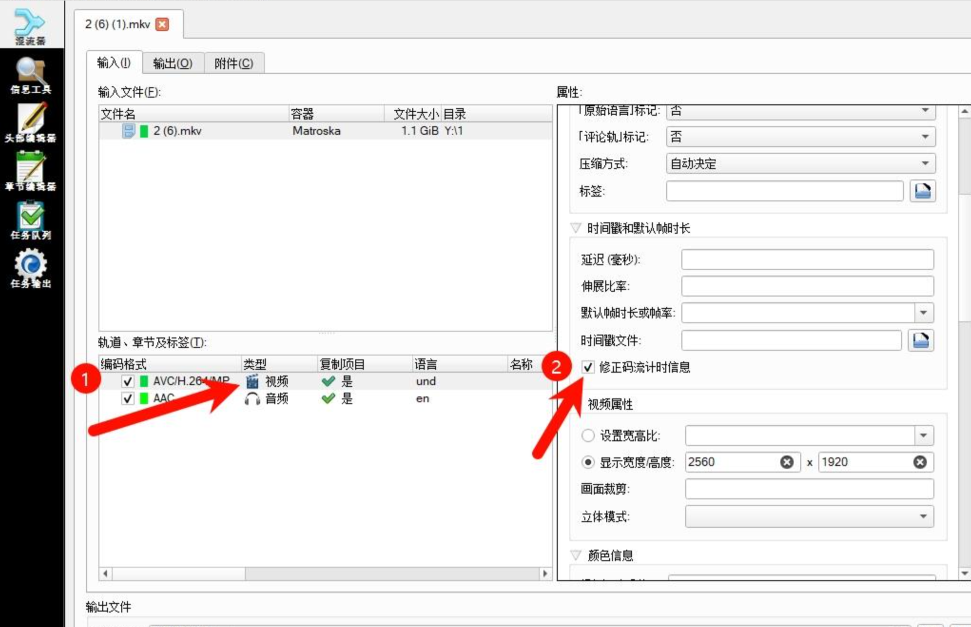The height and width of the screenshot is (627, 971).
Task: Click the right arrow of the tracks scrollbar
Action: pos(545,574)
